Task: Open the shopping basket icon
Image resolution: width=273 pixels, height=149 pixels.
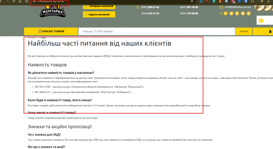Action: point(261,20)
